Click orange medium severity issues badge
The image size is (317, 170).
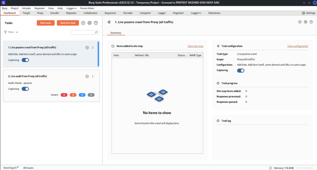(73, 95)
